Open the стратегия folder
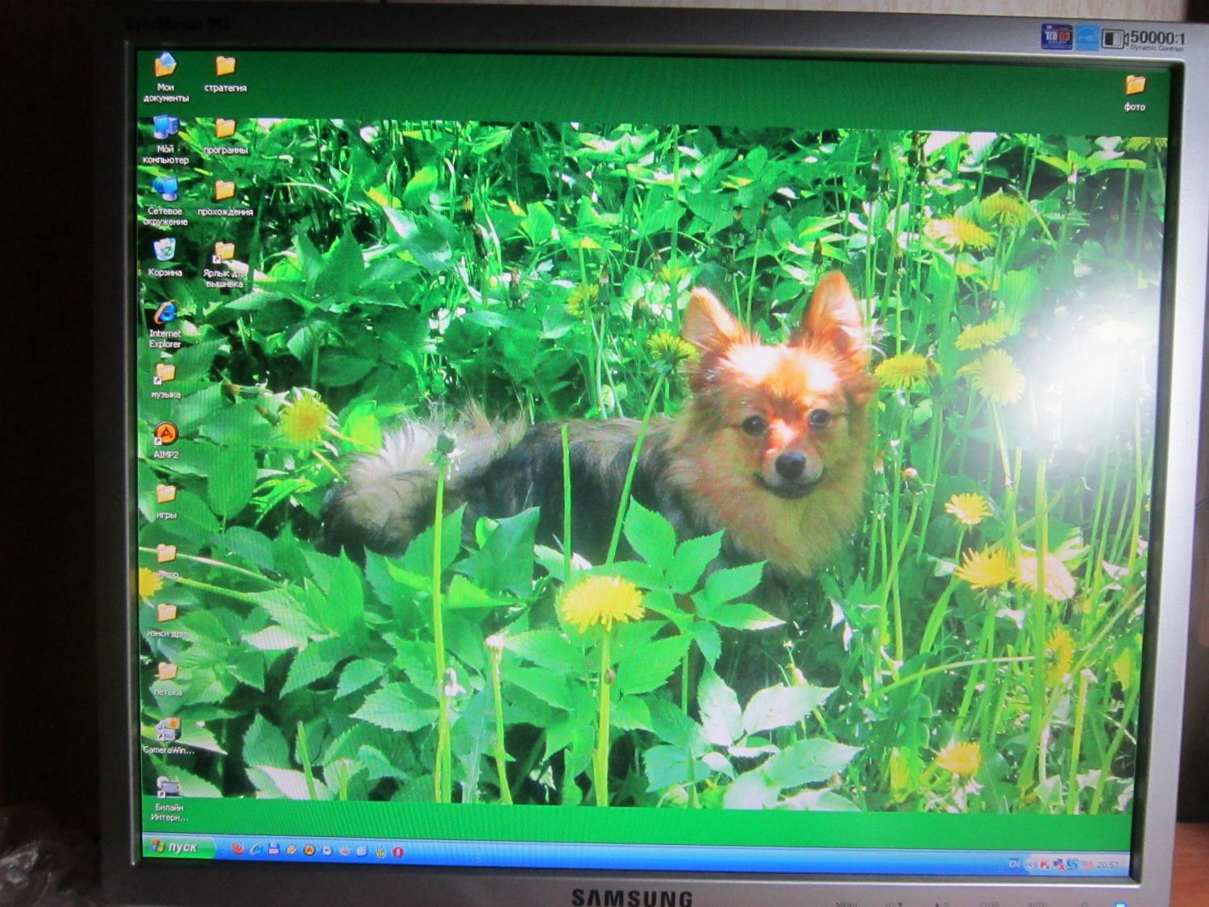The height and width of the screenshot is (907, 1209). 225,67
